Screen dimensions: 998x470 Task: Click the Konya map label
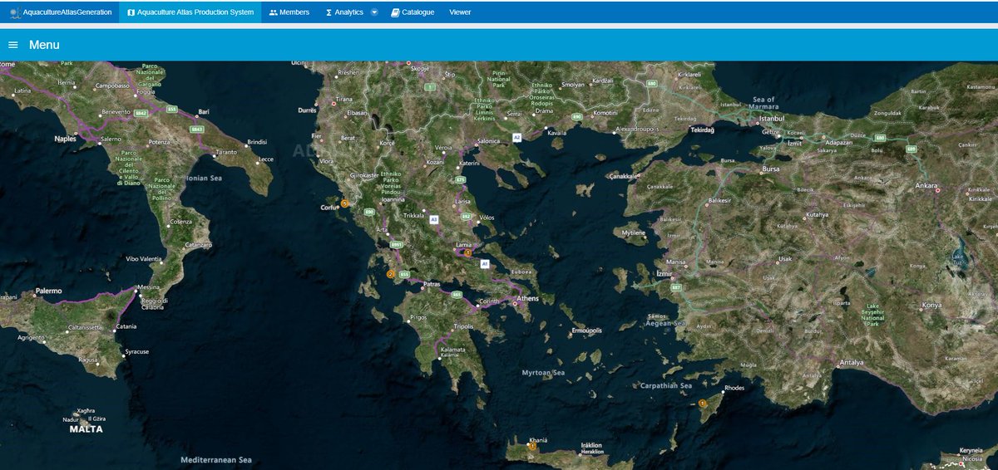point(931,305)
